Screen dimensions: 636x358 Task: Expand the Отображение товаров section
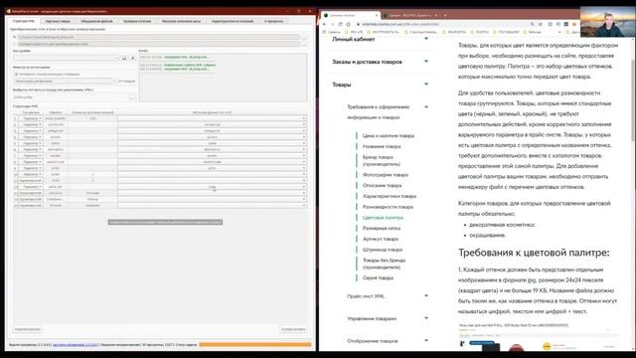point(426,340)
